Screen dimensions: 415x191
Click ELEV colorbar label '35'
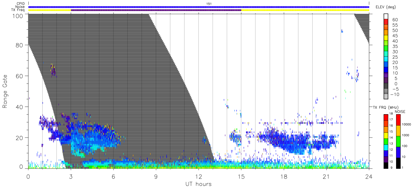pyautogui.click(x=395, y=46)
